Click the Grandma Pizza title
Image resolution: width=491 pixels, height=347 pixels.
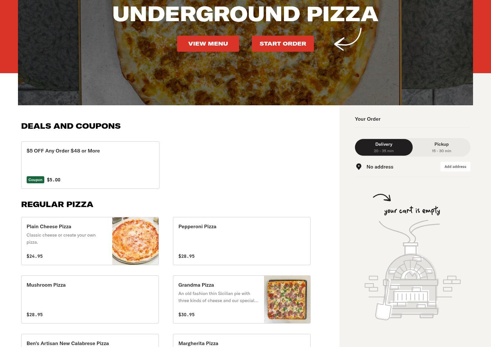coord(196,285)
